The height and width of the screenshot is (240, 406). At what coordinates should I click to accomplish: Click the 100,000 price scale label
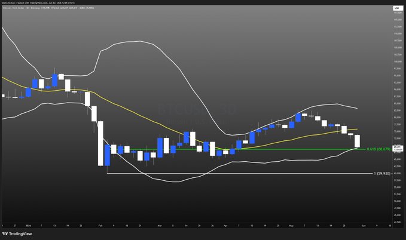click(398, 61)
